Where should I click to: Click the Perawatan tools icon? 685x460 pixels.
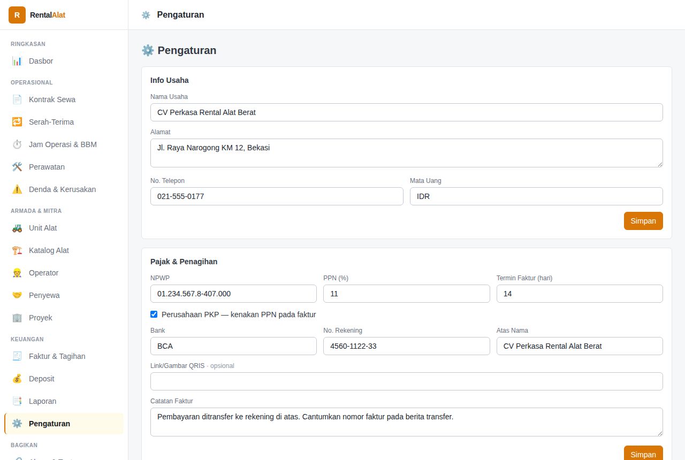click(x=17, y=167)
